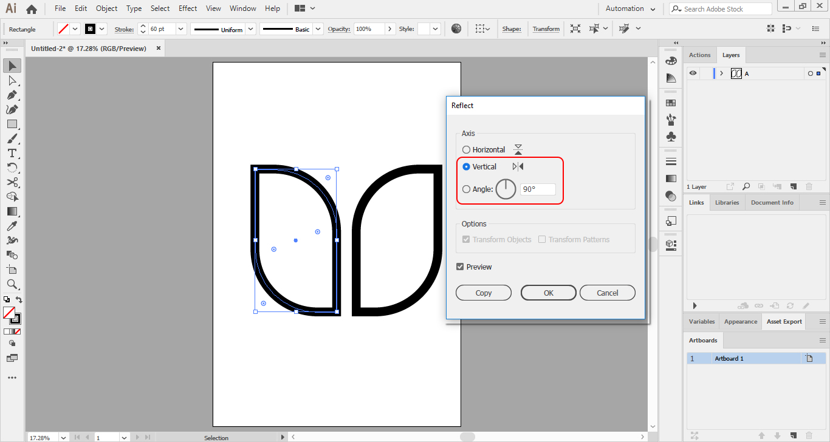Viewport: 830px width, 442px height.
Task: Open the stroke weight dropdown
Action: (x=181, y=29)
